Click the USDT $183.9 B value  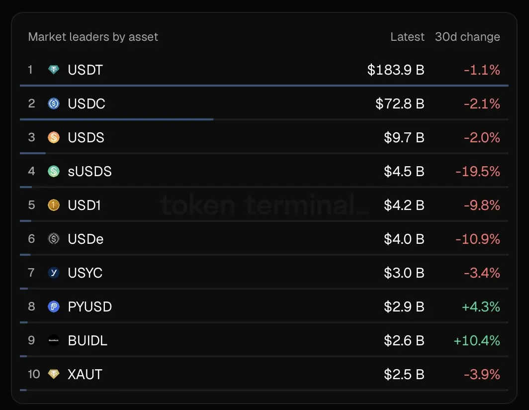click(x=396, y=70)
